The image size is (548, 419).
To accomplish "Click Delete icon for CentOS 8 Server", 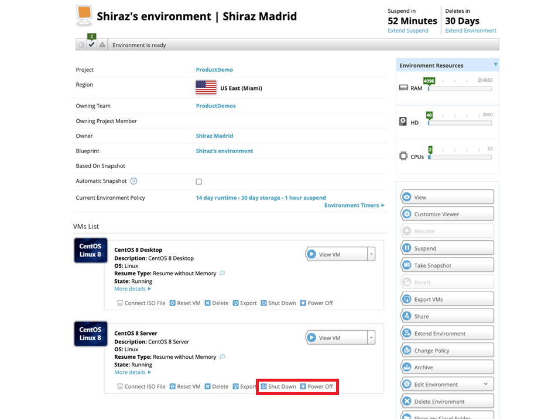I will [x=207, y=386].
